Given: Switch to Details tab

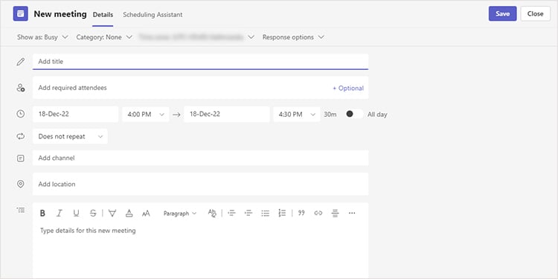Looking at the screenshot, I should [103, 15].
